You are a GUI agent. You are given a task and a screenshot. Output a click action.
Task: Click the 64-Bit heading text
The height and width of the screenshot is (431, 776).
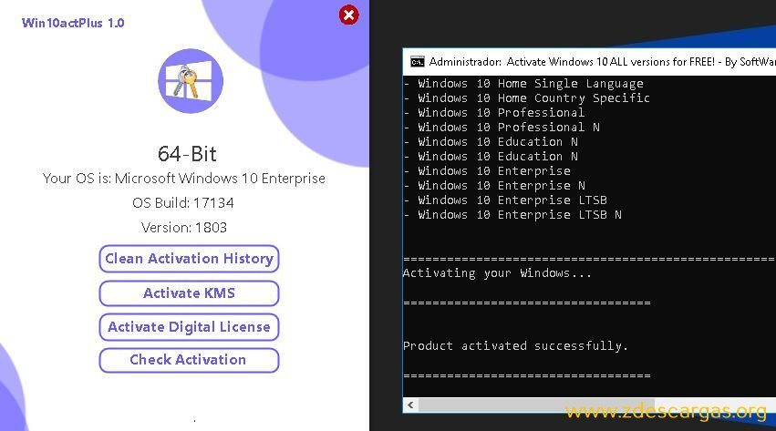coord(187,154)
